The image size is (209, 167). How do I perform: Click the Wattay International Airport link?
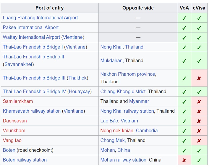tap(31, 37)
